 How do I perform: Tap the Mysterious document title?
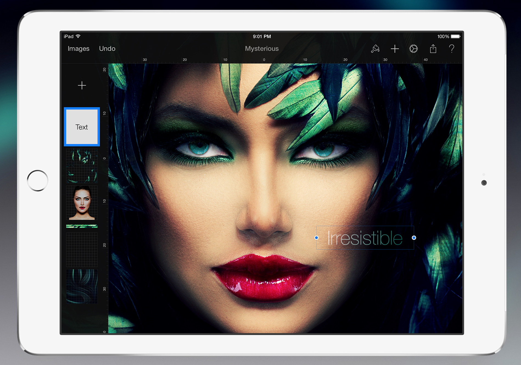[x=262, y=49]
